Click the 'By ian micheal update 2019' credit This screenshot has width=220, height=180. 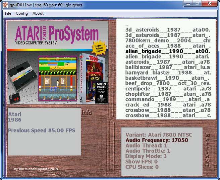36,169
